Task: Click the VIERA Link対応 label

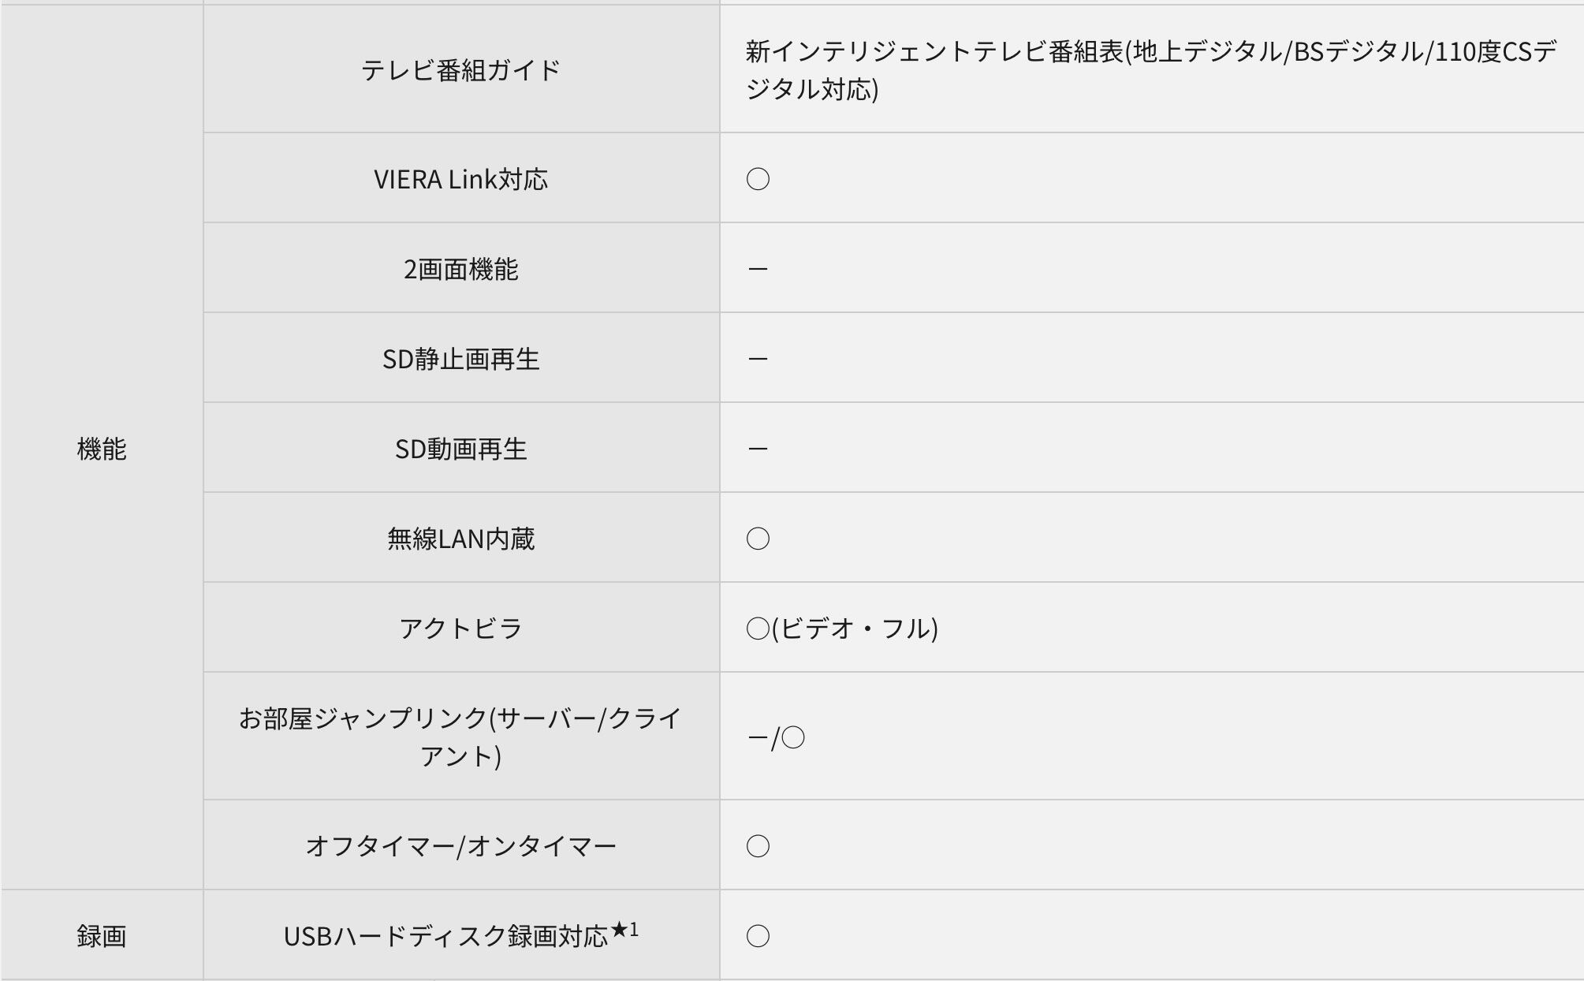Action: (x=461, y=179)
